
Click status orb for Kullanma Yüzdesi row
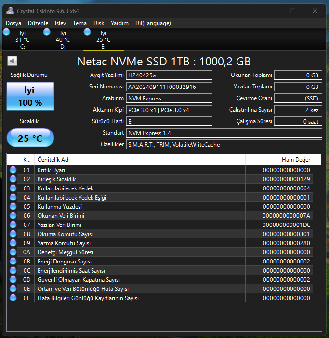coord(13,207)
